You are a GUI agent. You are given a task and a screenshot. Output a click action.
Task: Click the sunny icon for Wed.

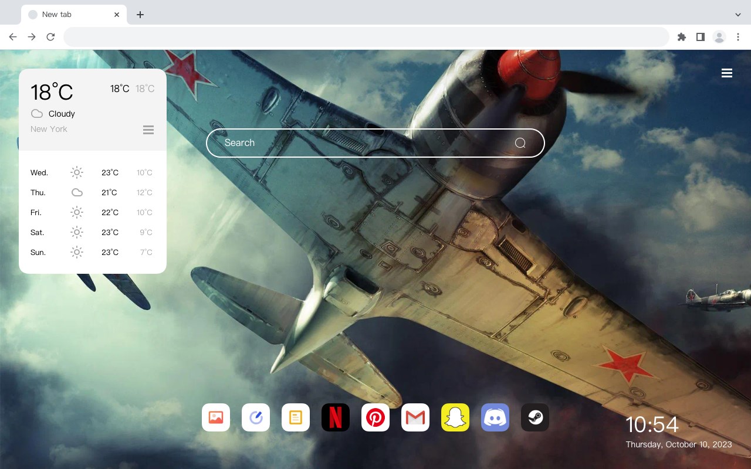pos(77,172)
